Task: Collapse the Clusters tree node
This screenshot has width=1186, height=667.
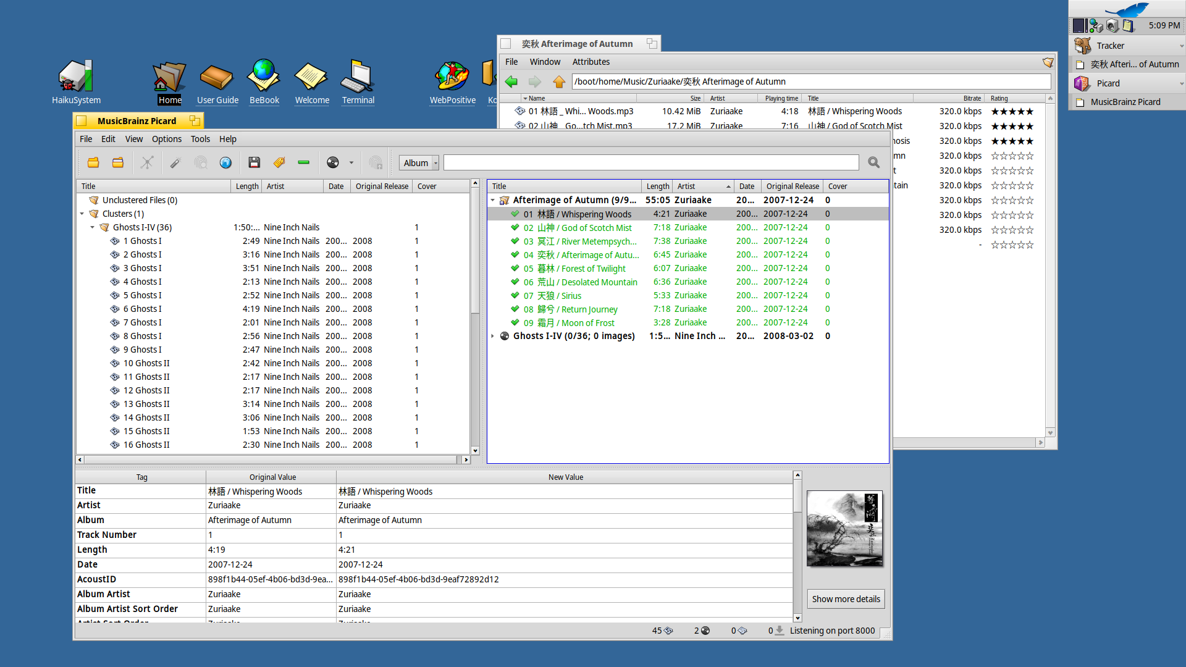Action: (x=82, y=214)
